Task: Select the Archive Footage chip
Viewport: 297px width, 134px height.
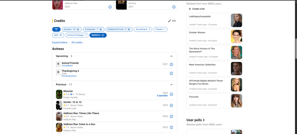Action: 77,35
